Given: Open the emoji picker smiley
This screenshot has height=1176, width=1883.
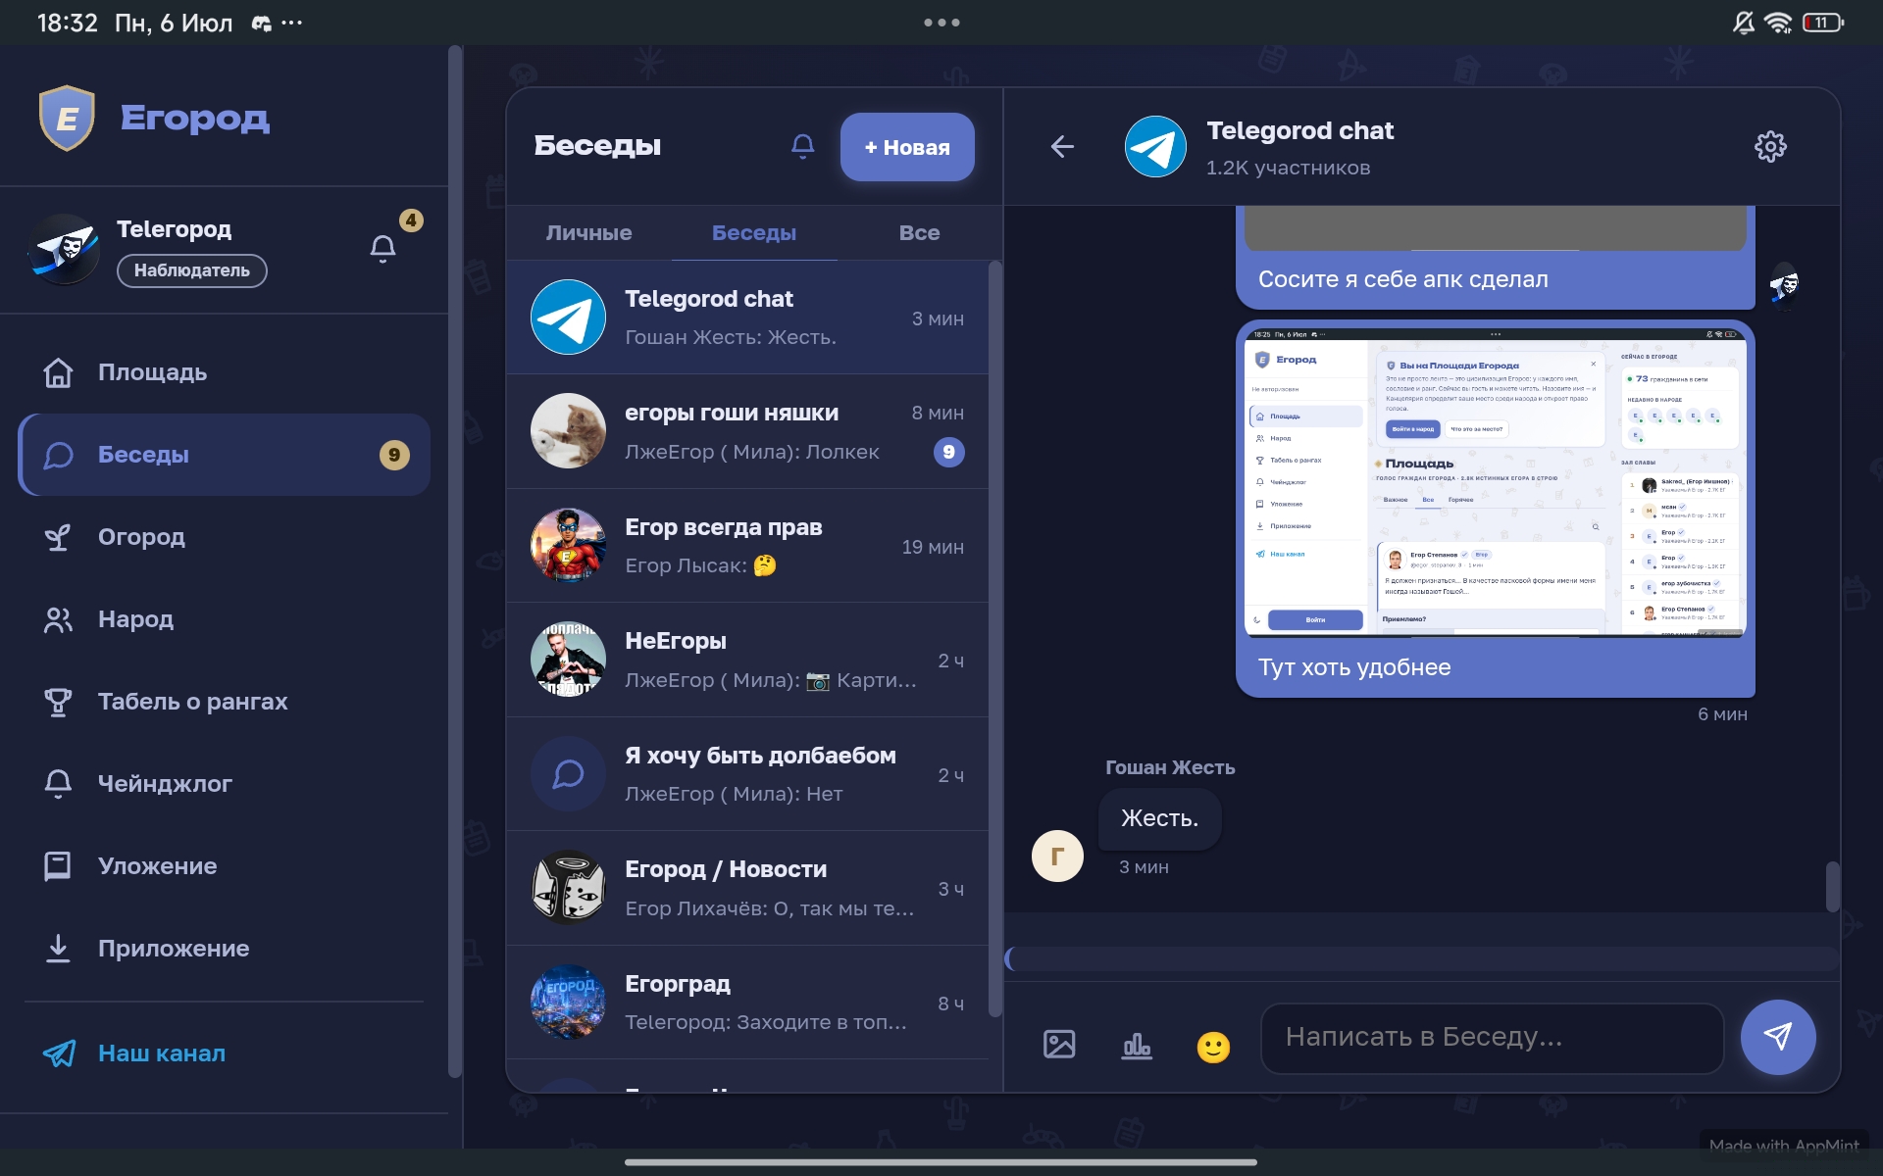Looking at the screenshot, I should pos(1213,1047).
